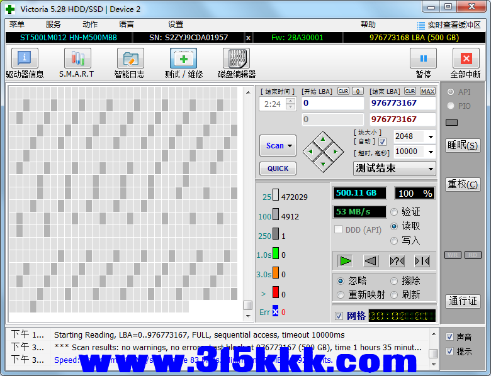Select the ignore (忽略) radio button
This screenshot has width=491, height=376.
click(341, 281)
